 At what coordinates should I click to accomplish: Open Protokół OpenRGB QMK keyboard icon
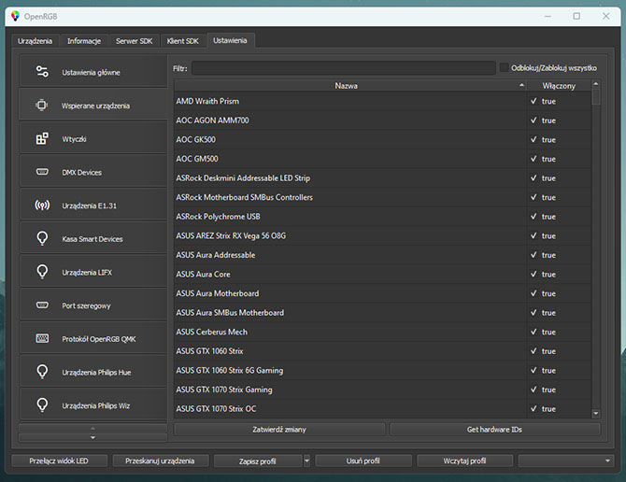pos(42,338)
